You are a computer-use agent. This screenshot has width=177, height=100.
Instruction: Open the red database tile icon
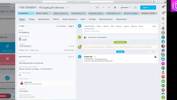[7, 59]
